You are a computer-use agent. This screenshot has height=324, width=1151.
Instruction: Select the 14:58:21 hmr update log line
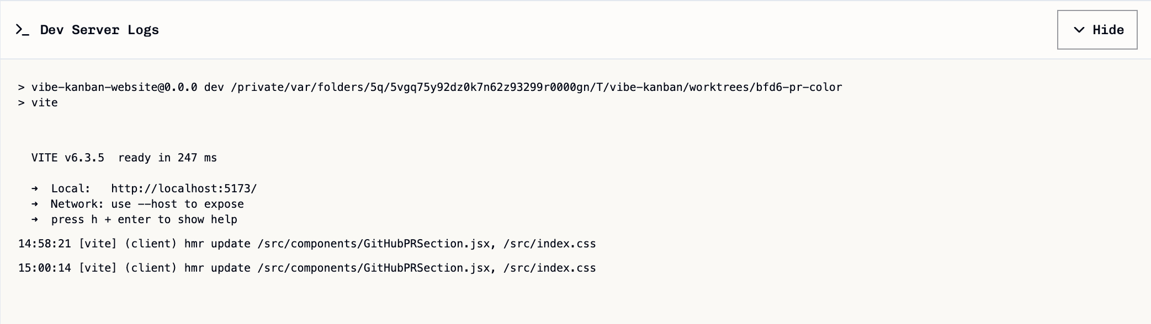307,244
